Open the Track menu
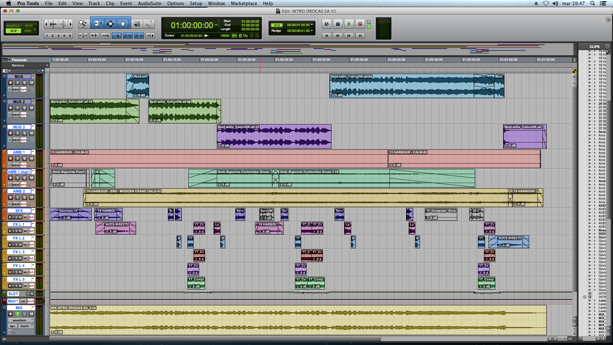Image resolution: width=613 pixels, height=345 pixels. click(x=94, y=4)
